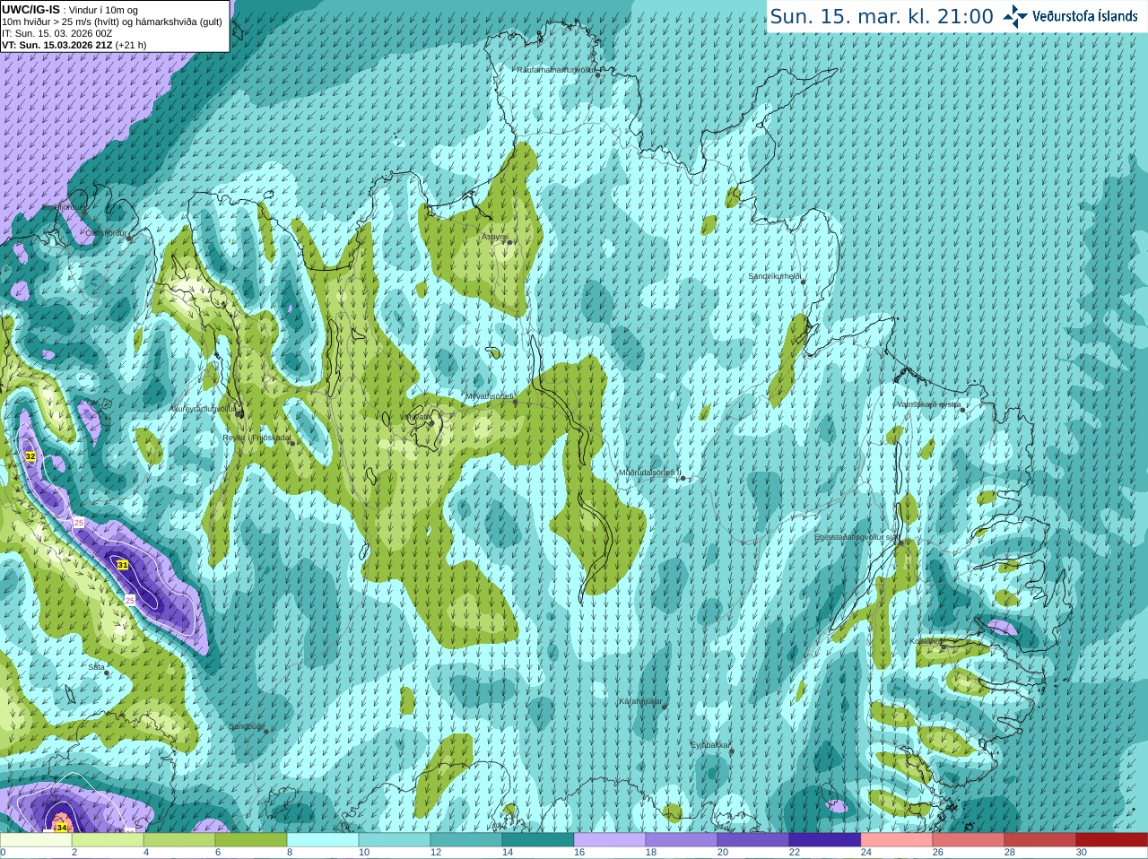Image resolution: width=1148 pixels, height=859 pixels.
Task: Click the Sandbúðir station dot
Action: (266, 731)
